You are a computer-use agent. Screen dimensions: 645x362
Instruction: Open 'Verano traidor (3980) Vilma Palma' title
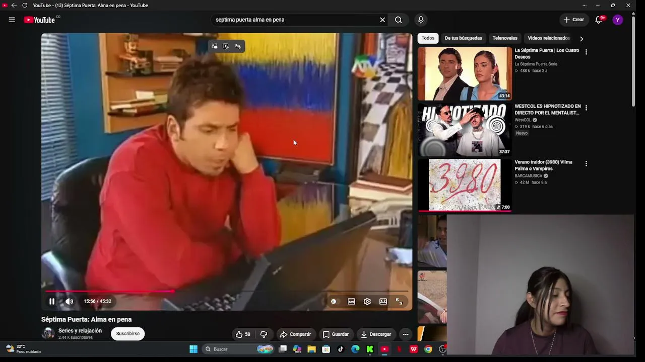point(543,165)
